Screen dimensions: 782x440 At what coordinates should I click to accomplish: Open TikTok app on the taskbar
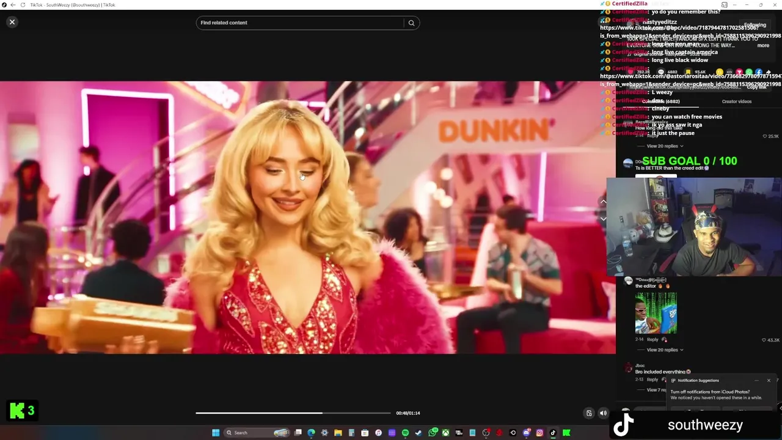(553, 433)
